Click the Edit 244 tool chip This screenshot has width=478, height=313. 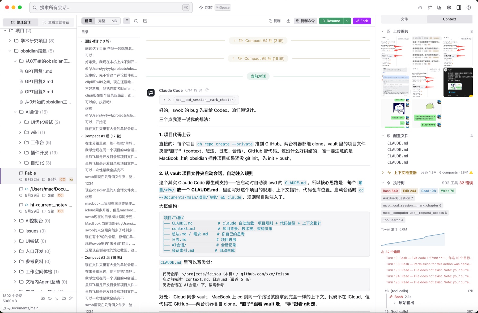pyautogui.click(x=409, y=191)
